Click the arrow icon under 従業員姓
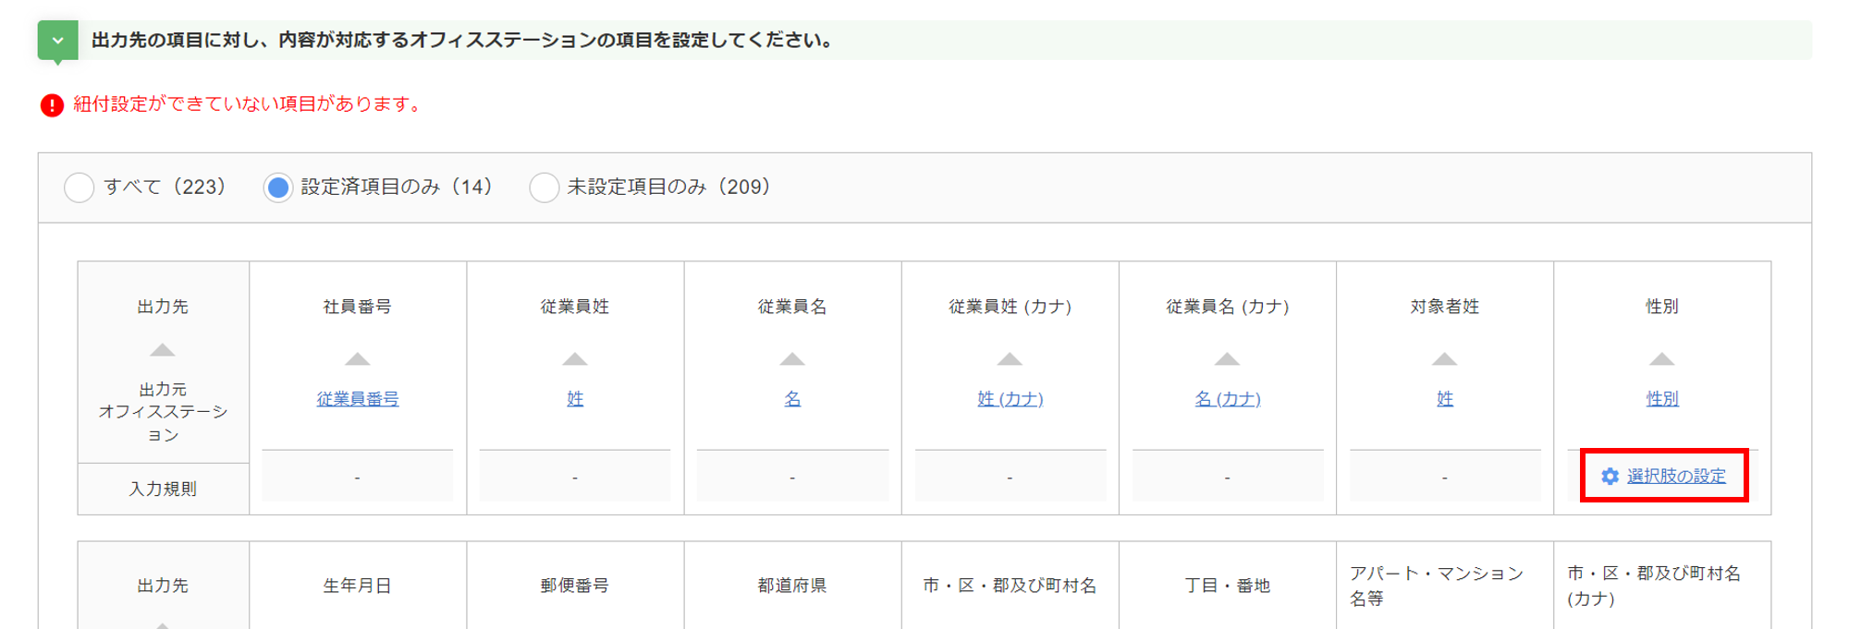 pyautogui.click(x=575, y=359)
